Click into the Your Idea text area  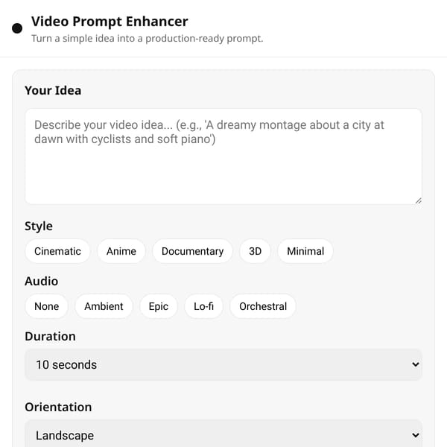223,156
